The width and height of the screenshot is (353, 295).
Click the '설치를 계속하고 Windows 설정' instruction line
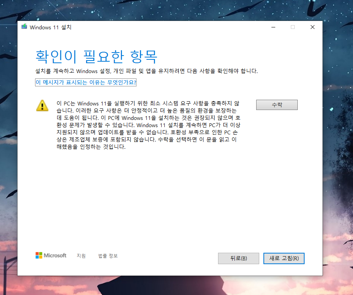point(146,71)
